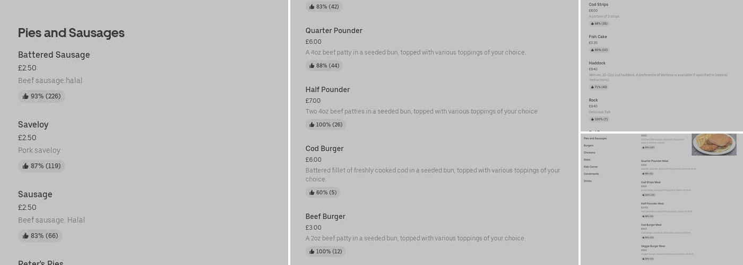Screen dimensions: 743x265
Task: Click Half Pounder thumbs-up rating icon
Action: (x=312, y=125)
